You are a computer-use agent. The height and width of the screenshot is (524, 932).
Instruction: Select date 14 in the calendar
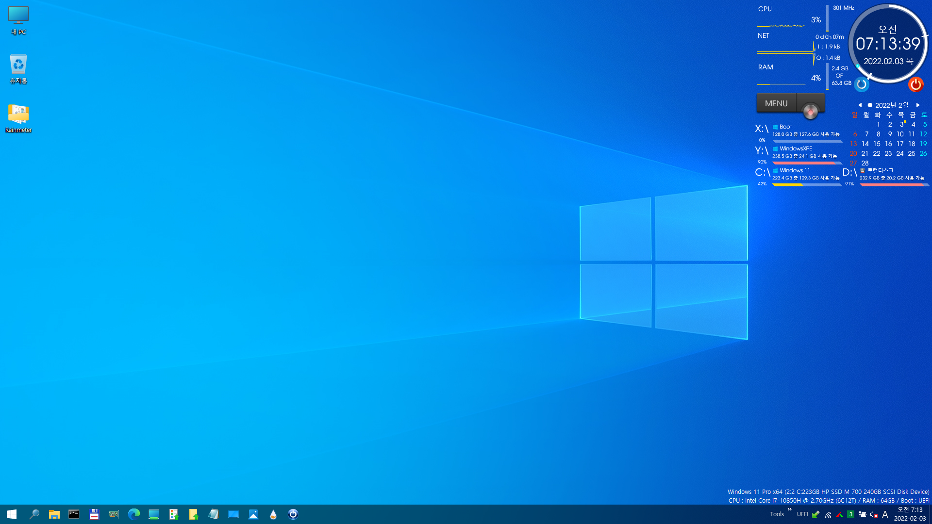[865, 144]
